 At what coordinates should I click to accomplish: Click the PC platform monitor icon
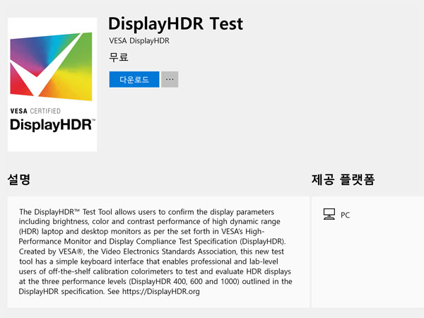coord(329,214)
